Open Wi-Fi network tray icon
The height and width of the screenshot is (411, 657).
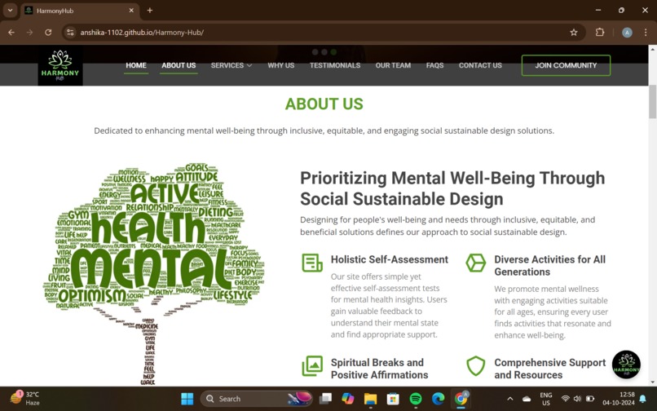click(565, 399)
